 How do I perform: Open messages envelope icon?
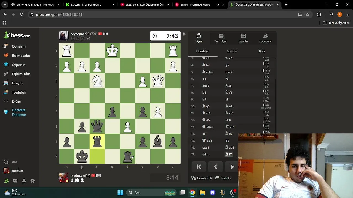15,181
